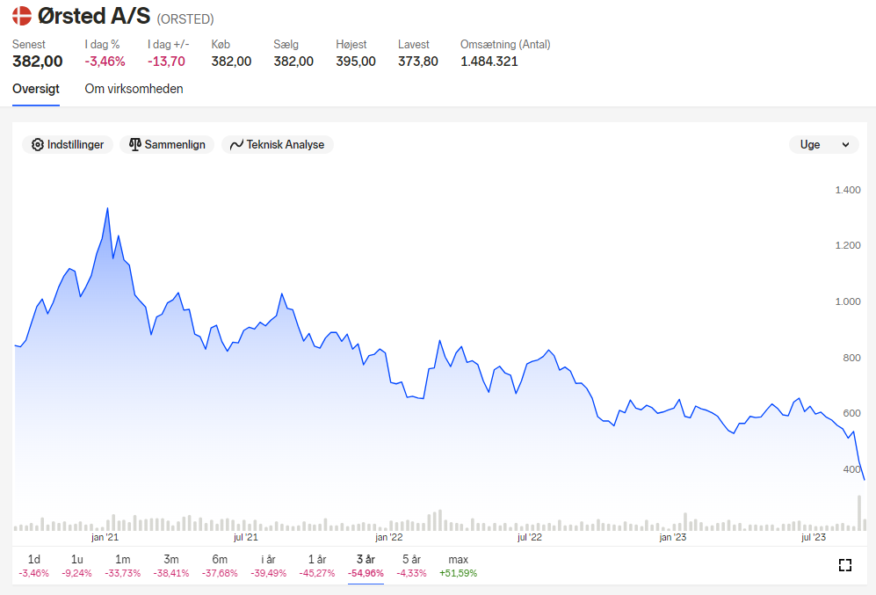876x595 pixels.
Task: Expand the Uge interval dropdown
Action: [823, 145]
